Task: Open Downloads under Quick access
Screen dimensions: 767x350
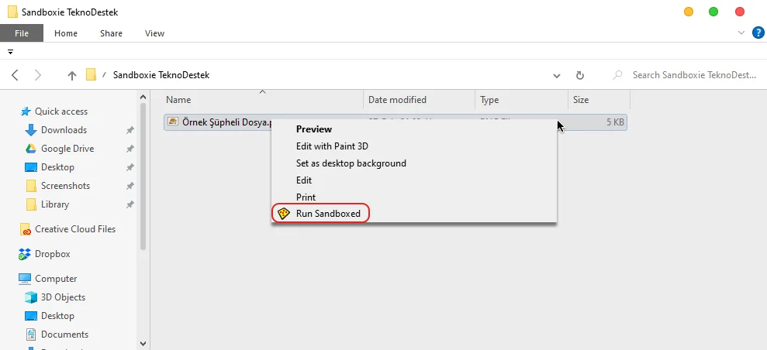Action: [64, 130]
